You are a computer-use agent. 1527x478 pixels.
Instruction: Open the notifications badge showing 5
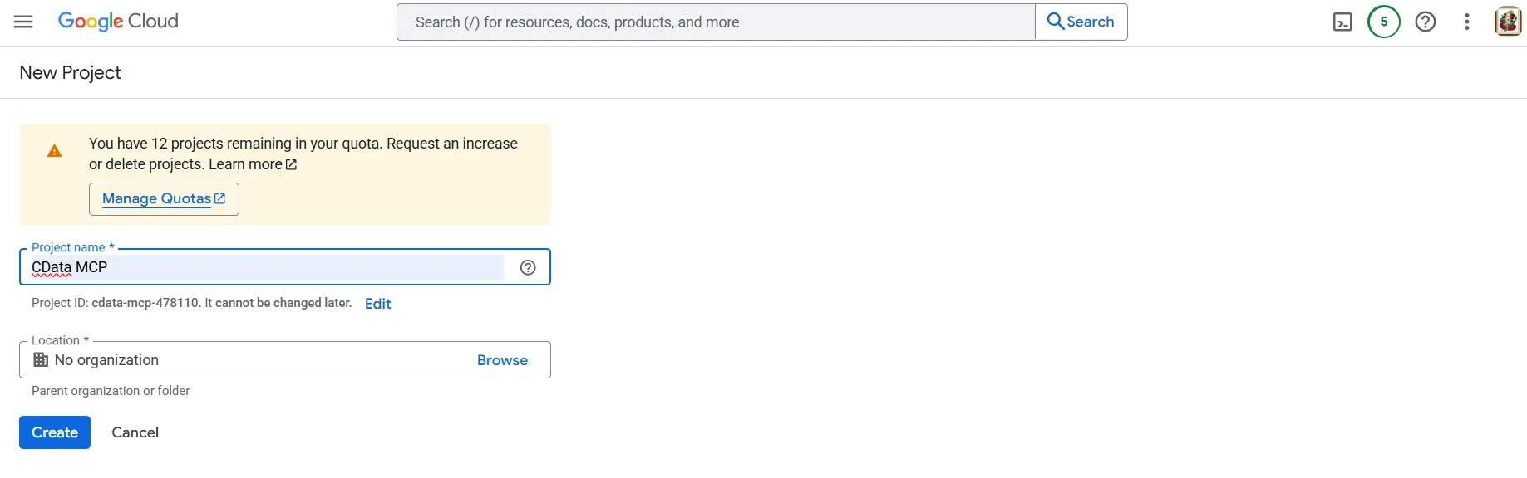[1384, 22]
